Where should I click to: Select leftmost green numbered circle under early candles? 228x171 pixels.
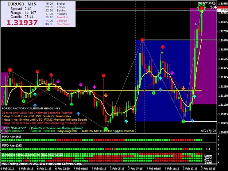[x=24, y=101]
